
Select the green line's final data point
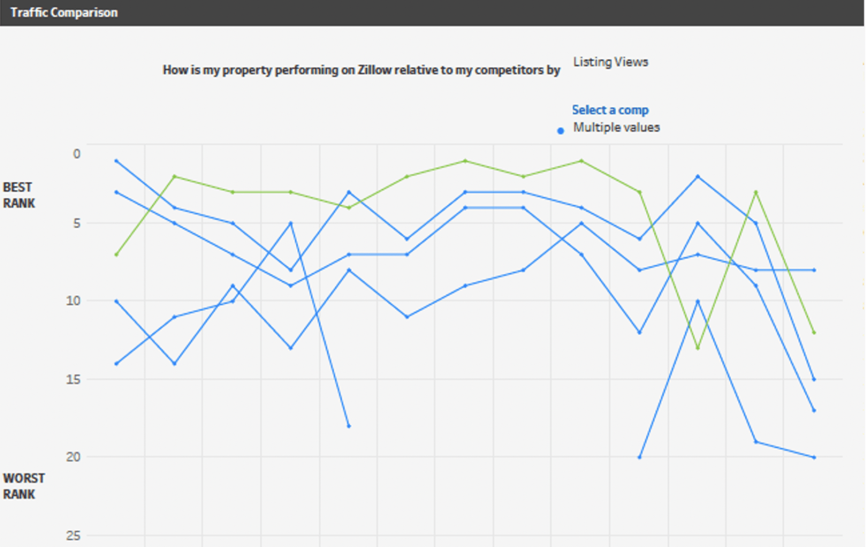(814, 332)
